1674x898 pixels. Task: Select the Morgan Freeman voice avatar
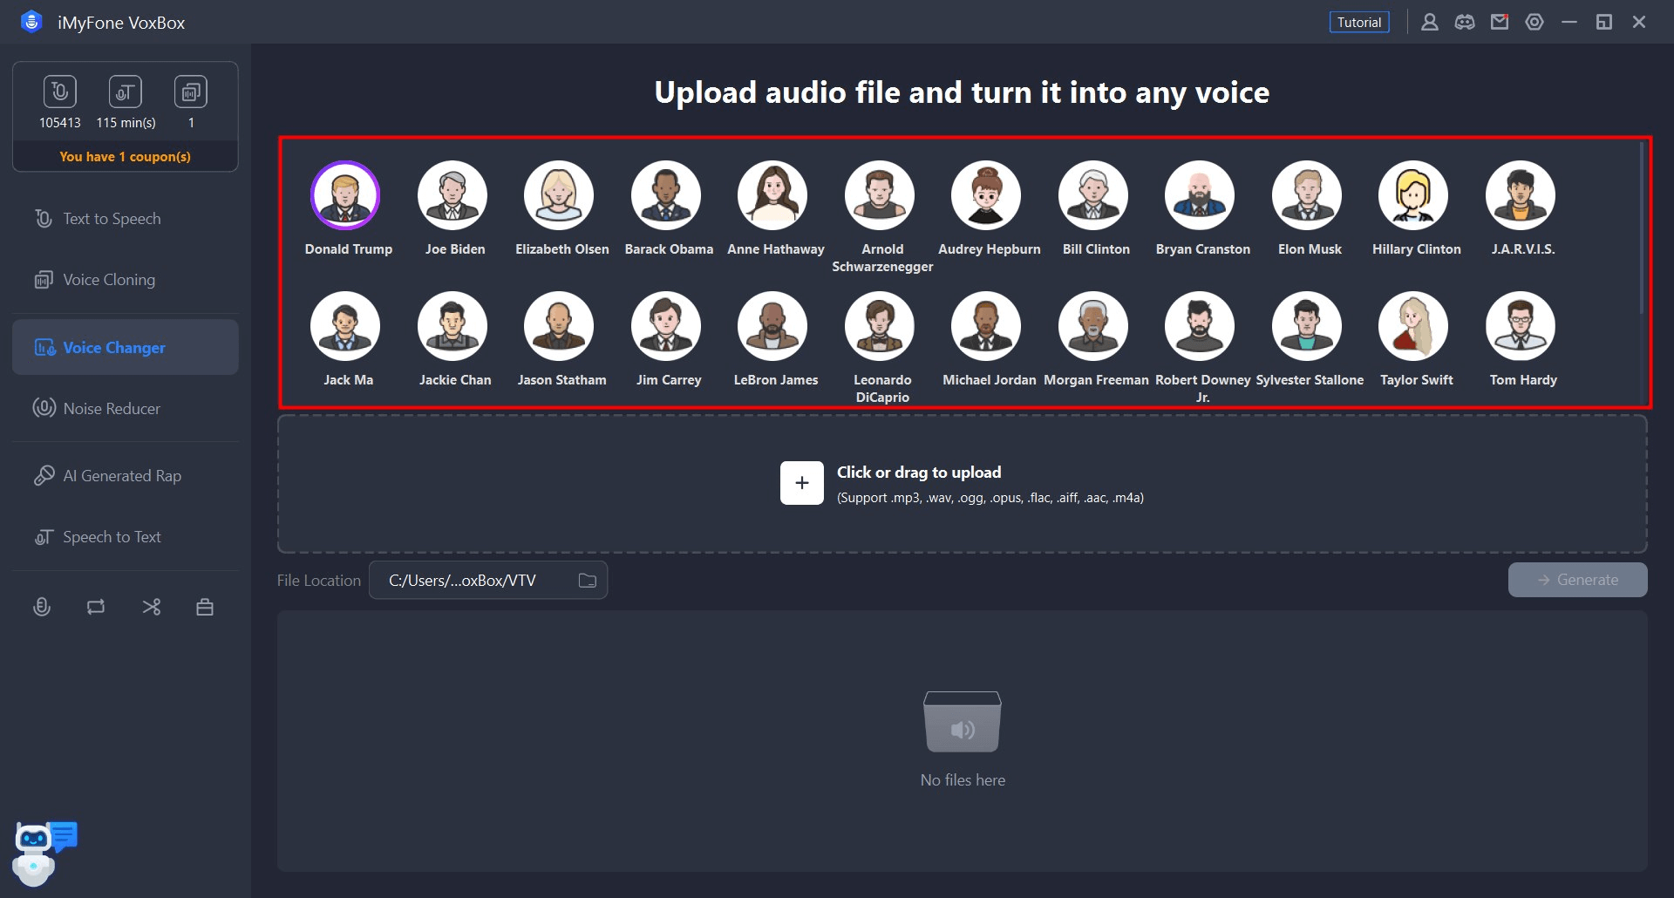[1093, 326]
